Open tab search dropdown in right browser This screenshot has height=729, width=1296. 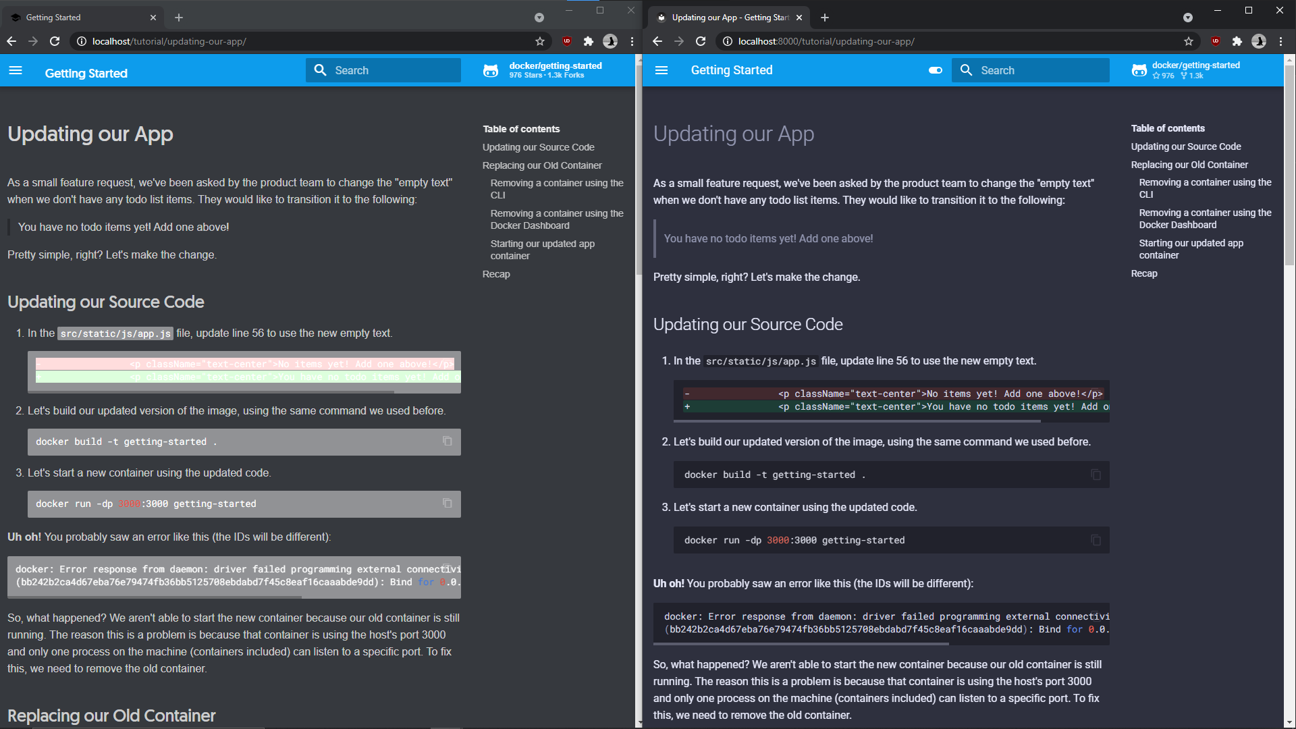click(x=1187, y=18)
